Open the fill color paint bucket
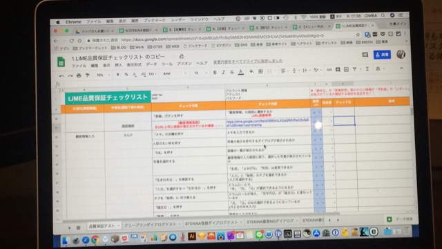This screenshot has width=442, height=249. click(251, 72)
